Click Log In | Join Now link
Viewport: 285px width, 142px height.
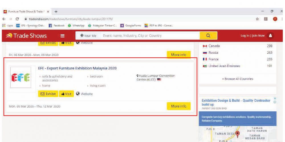[x=253, y=36]
